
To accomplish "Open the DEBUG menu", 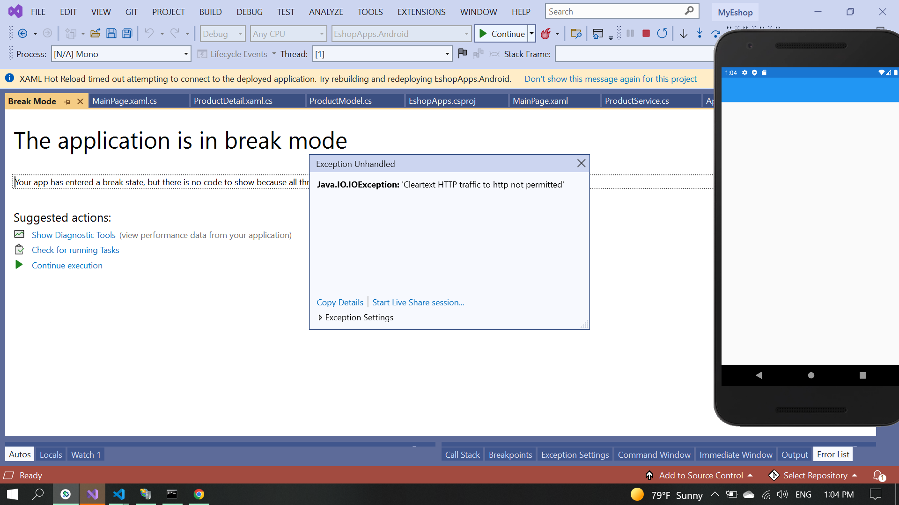I will (x=249, y=12).
